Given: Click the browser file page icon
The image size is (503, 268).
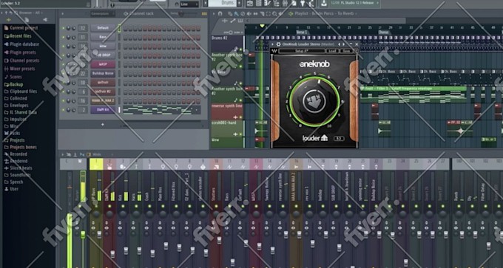Looking at the screenshot, I should click(x=27, y=20).
